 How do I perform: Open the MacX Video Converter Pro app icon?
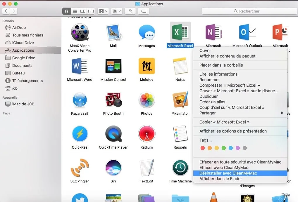point(80,32)
